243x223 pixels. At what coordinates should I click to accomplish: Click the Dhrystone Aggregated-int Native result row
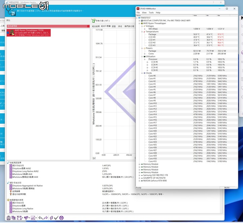pyautogui.click(x=61, y=186)
